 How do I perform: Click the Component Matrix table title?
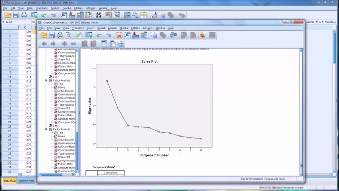[104, 167]
